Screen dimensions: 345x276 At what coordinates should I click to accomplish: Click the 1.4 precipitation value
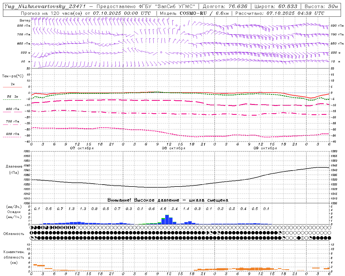(186, 209)
